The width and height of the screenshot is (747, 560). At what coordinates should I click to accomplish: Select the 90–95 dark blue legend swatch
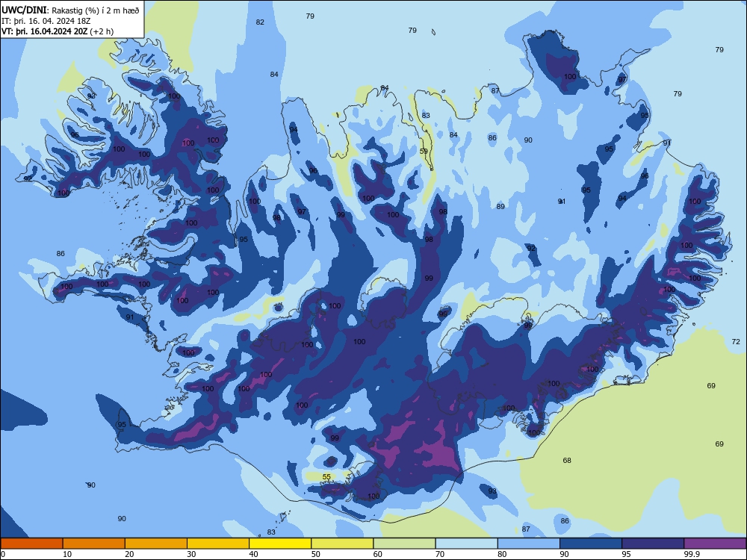(x=591, y=544)
